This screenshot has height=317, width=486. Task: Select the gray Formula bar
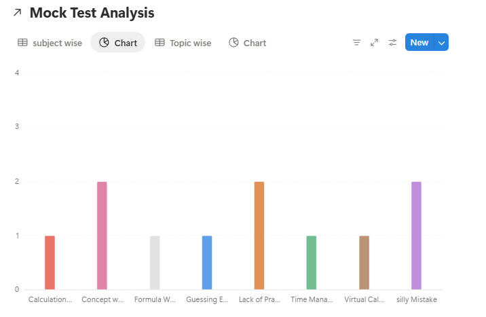(x=154, y=263)
